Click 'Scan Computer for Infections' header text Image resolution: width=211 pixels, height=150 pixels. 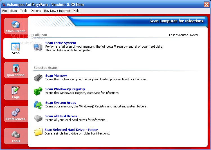point(176,21)
